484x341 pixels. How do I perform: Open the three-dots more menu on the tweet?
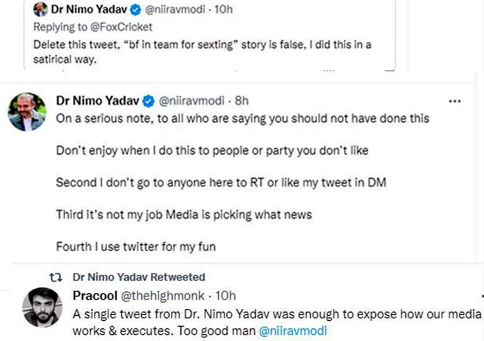pos(454,101)
